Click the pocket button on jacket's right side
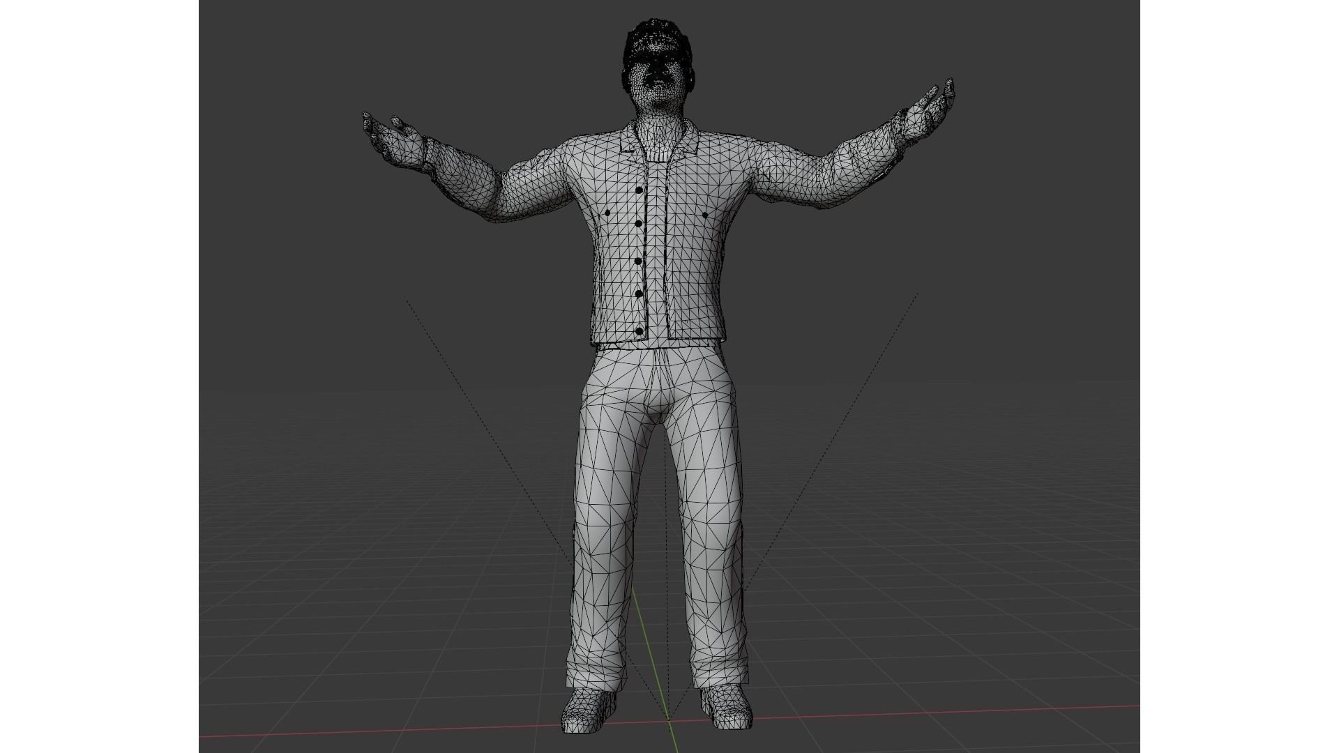1339x753 pixels. (x=706, y=214)
